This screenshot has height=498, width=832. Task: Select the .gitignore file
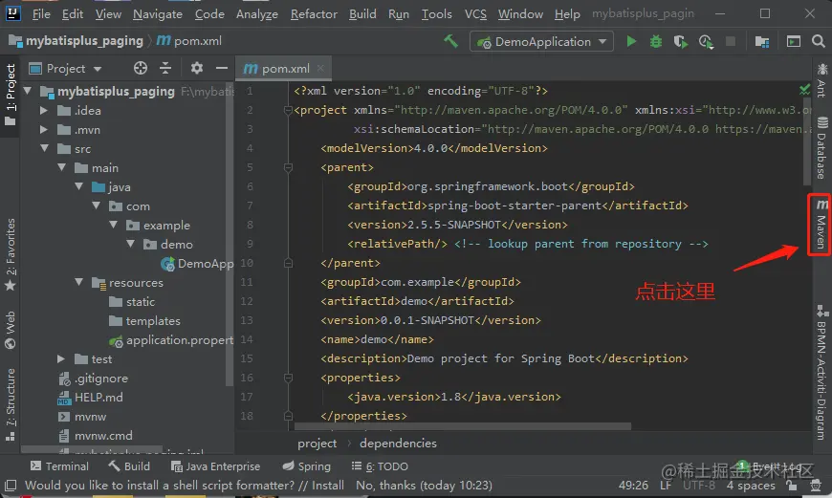coord(93,379)
